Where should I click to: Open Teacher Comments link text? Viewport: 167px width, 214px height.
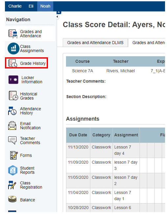pos(30,141)
